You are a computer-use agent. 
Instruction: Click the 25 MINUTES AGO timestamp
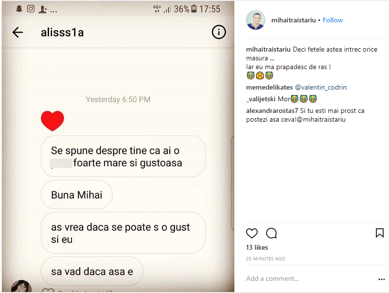[265, 259]
